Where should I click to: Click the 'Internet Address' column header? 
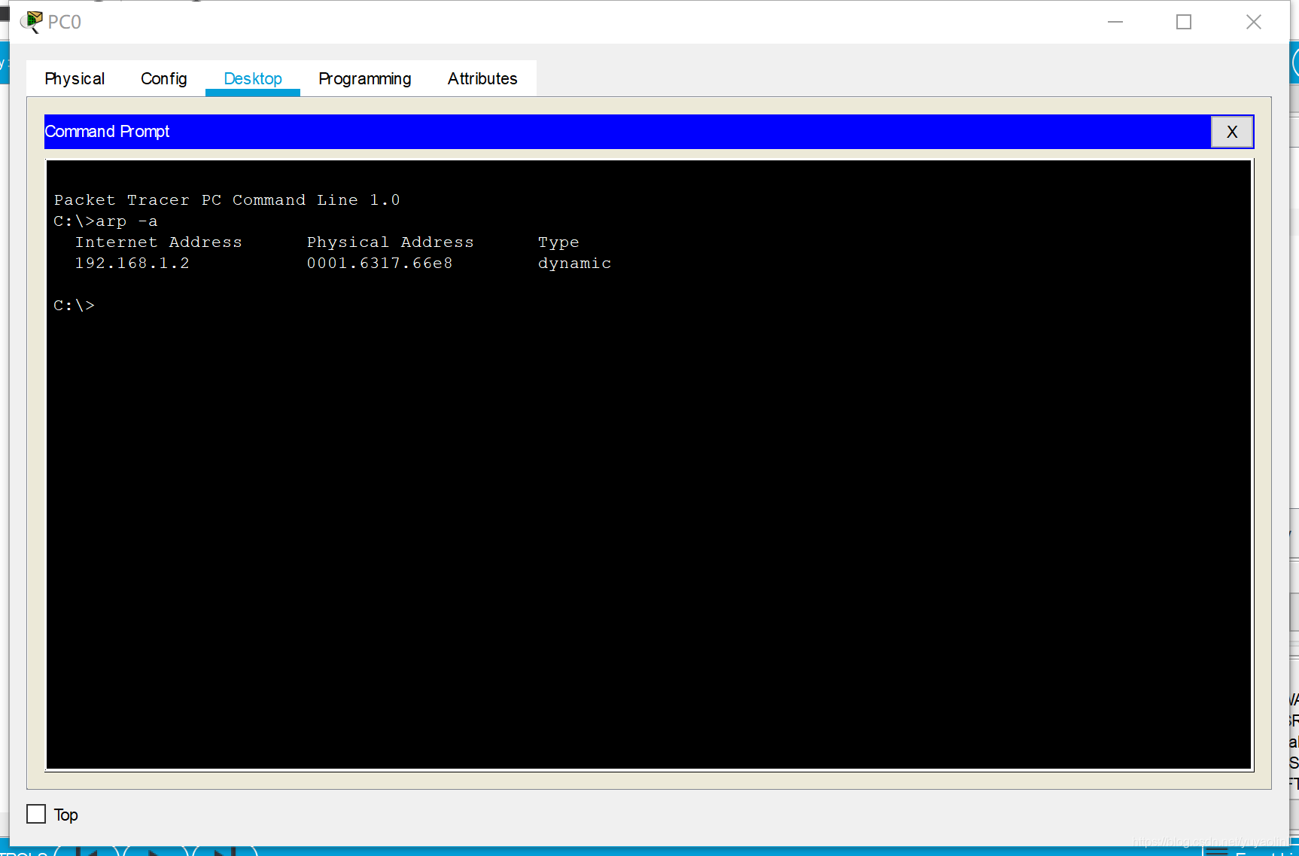(159, 242)
